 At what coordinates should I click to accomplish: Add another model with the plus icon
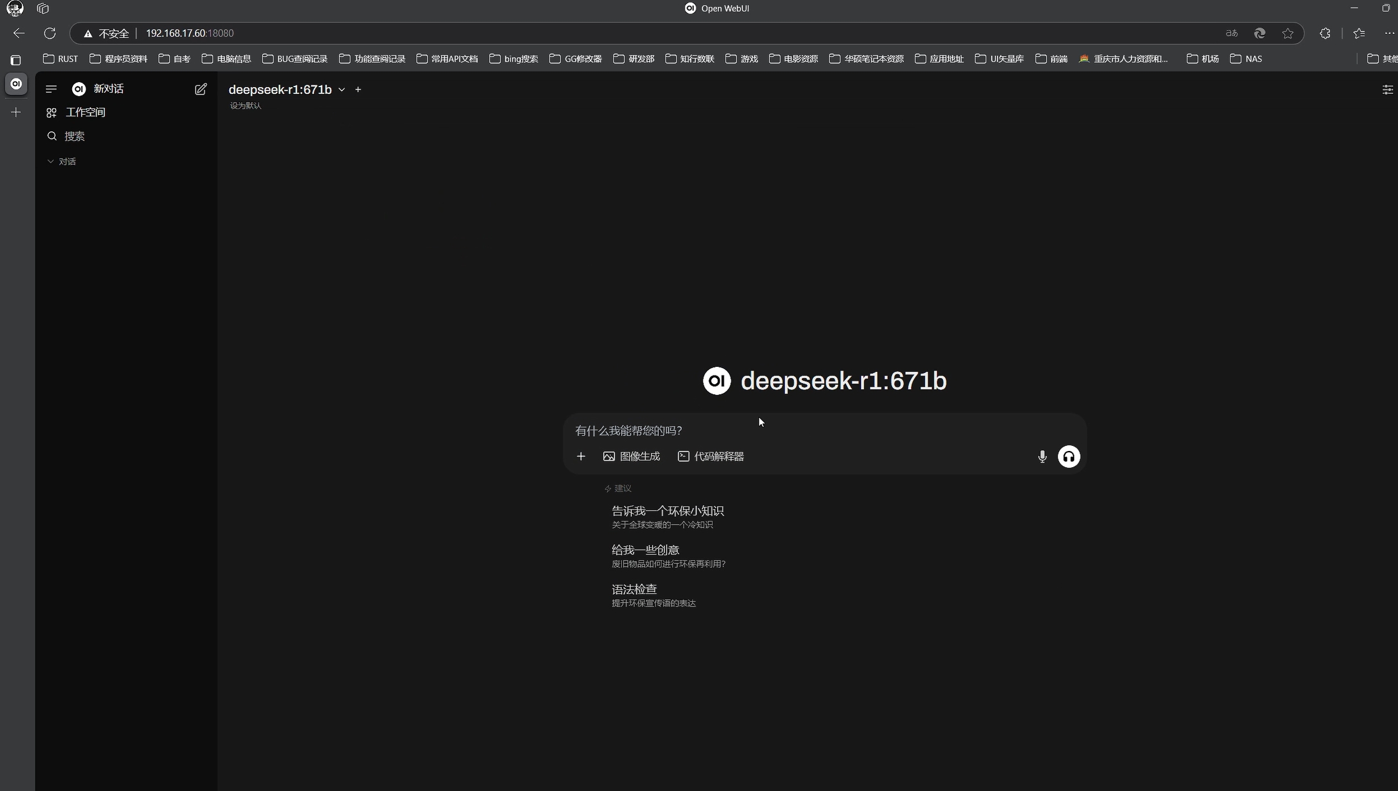358,90
